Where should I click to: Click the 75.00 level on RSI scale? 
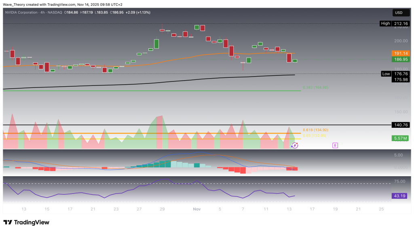point(399,181)
